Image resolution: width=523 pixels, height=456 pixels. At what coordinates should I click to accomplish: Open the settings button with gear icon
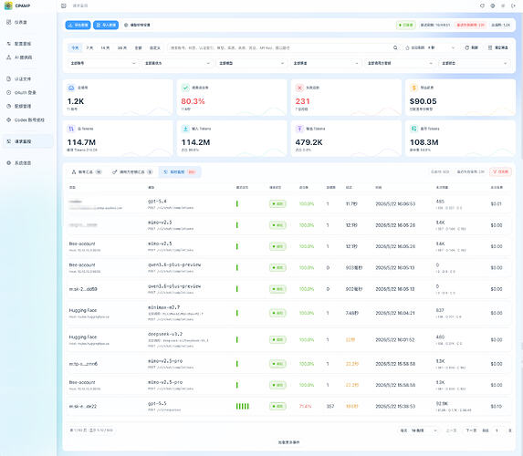pos(137,25)
